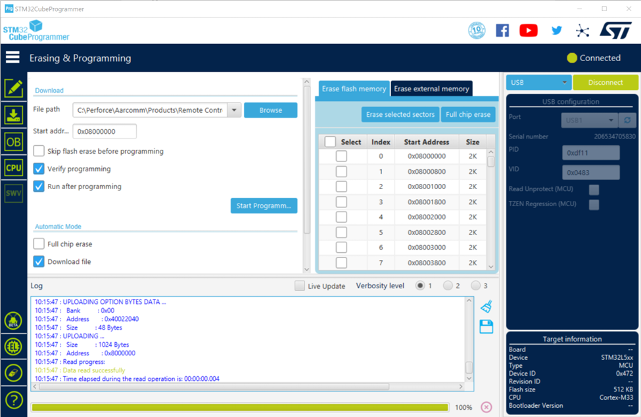Open the help question mark icon
The height and width of the screenshot is (417, 641).
click(x=14, y=401)
